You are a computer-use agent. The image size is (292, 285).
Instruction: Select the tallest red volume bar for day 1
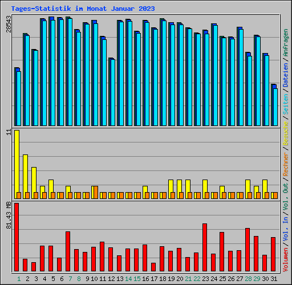click(17, 237)
